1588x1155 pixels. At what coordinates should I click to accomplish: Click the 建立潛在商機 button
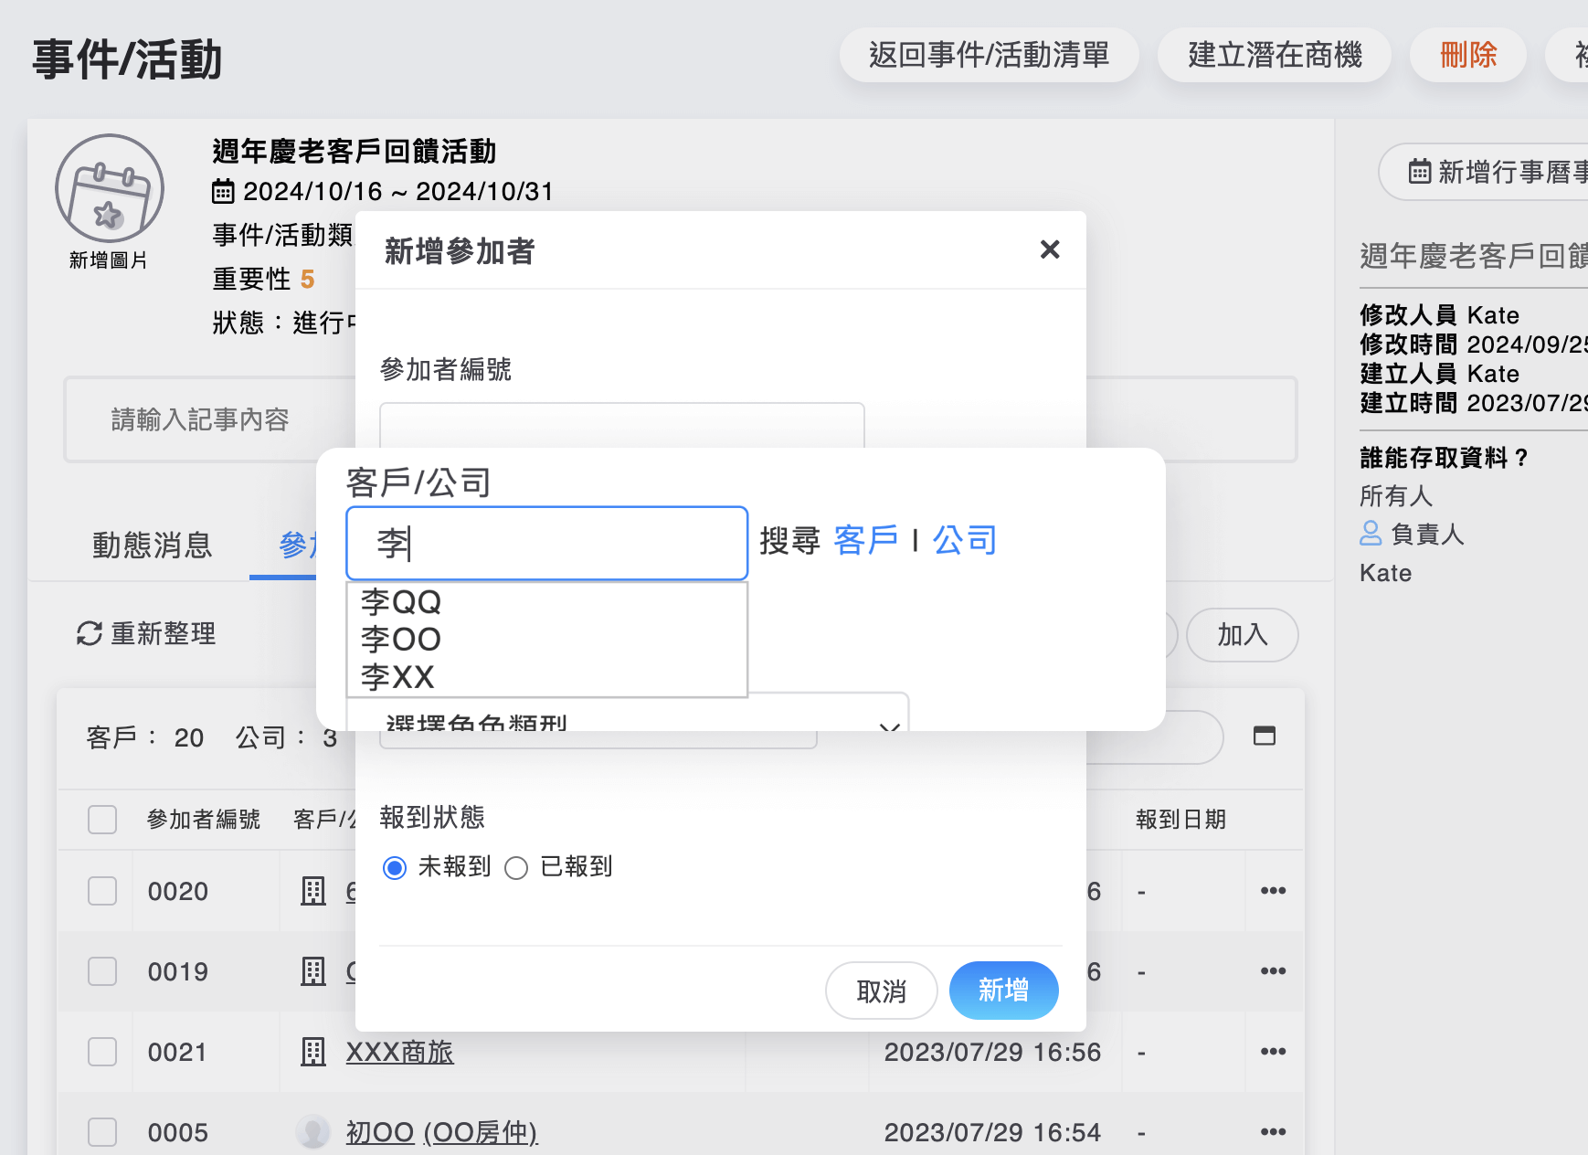pos(1274,55)
